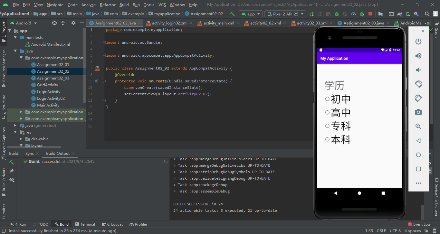The width and height of the screenshot is (440, 234).
Task: Rotate emulator right
Action: [x=418, y=98]
